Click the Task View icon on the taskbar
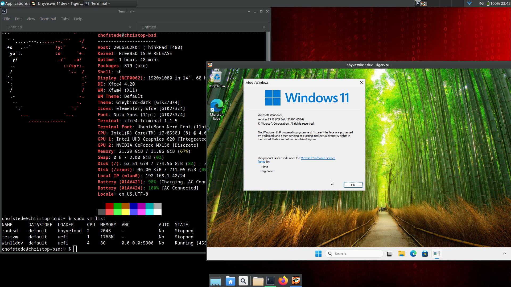Screen dimensions: 511x287 389,254
